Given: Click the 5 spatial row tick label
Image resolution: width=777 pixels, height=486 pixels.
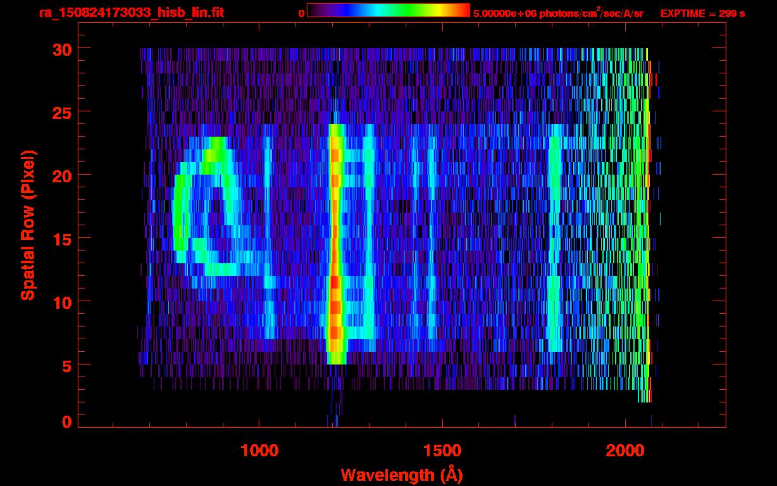Looking at the screenshot, I should coord(66,365).
